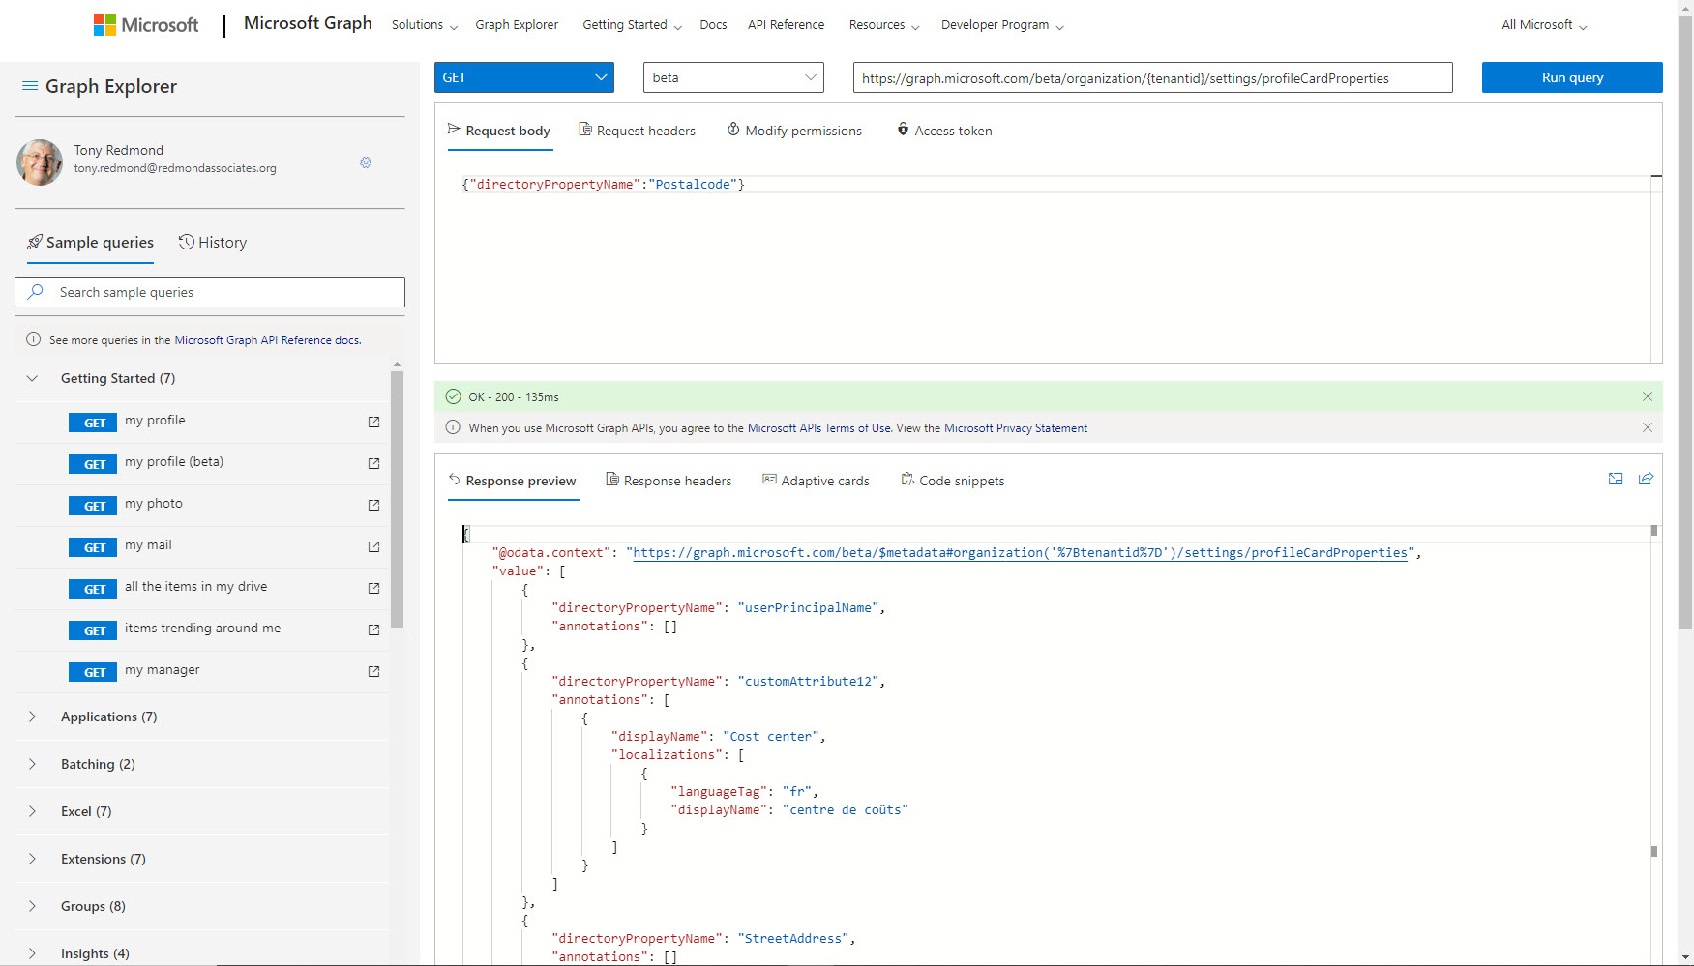Open the settings gear next to Tony Redmond
Screen dimensions: 1694x966
click(x=366, y=162)
